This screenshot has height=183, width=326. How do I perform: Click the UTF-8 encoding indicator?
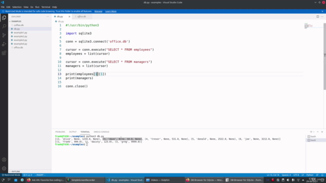click(296, 175)
